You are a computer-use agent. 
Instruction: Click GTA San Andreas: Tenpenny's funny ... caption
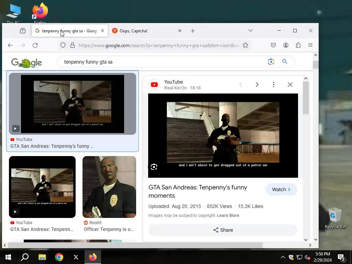[x=52, y=146]
